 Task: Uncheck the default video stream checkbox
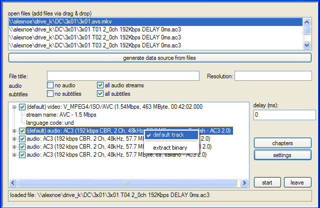(x=21, y=106)
